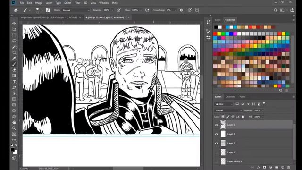This screenshot has height=170, width=302.
Task: Open the File menu
Action: [x=22, y=3]
